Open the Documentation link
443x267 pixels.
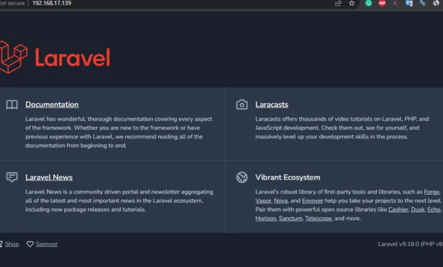click(x=52, y=105)
